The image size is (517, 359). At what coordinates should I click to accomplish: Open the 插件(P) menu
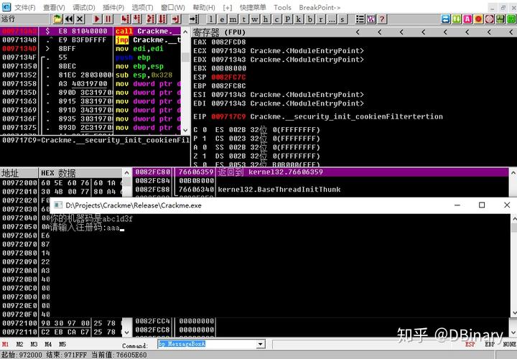[x=113, y=7]
